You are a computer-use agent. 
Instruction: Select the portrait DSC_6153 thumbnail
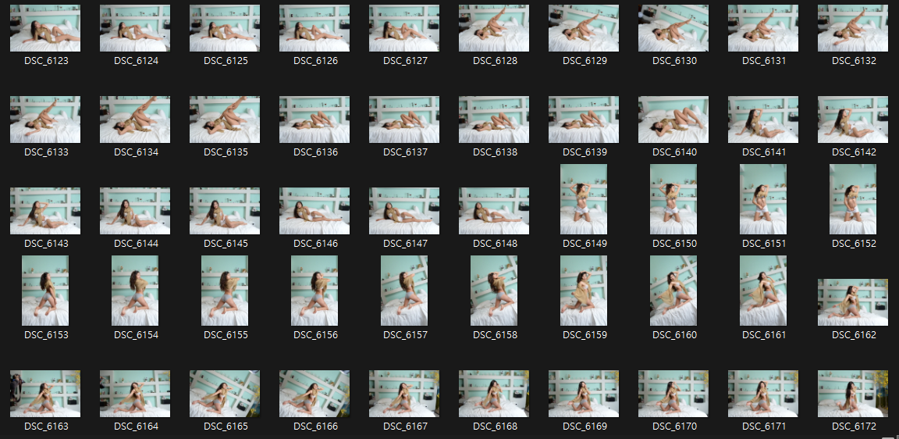click(45, 291)
